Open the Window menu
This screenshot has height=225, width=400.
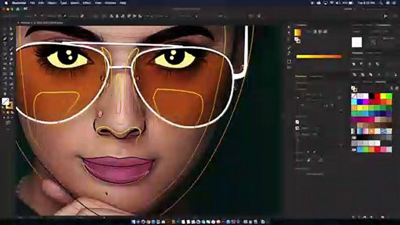coord(111,2)
